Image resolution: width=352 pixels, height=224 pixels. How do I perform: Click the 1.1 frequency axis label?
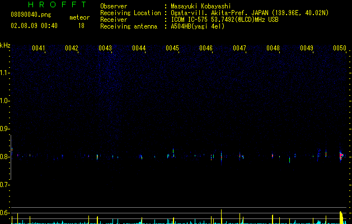coord(4,73)
